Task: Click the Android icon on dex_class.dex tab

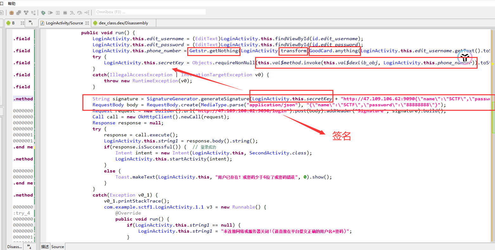Action: tap(95, 23)
